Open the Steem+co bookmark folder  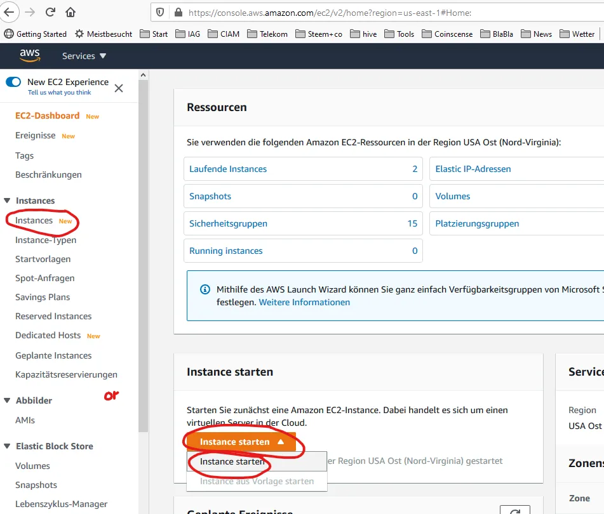[319, 34]
